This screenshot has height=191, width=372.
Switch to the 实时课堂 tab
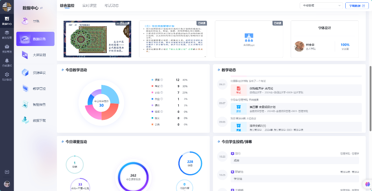point(89,6)
